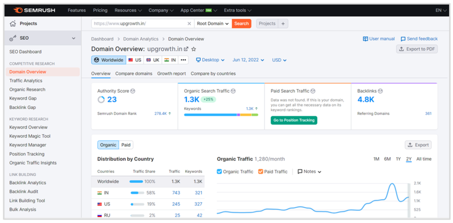Click the Export button above chart

[418, 145]
